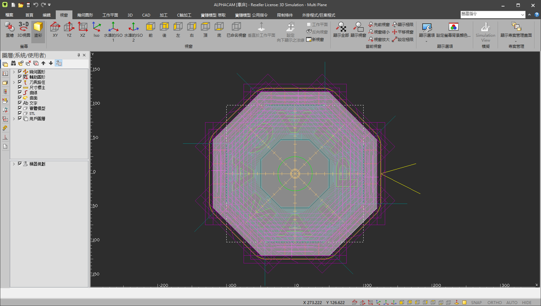Click move layer down arrow icon
Screen dimensions: 541x306
(51, 63)
